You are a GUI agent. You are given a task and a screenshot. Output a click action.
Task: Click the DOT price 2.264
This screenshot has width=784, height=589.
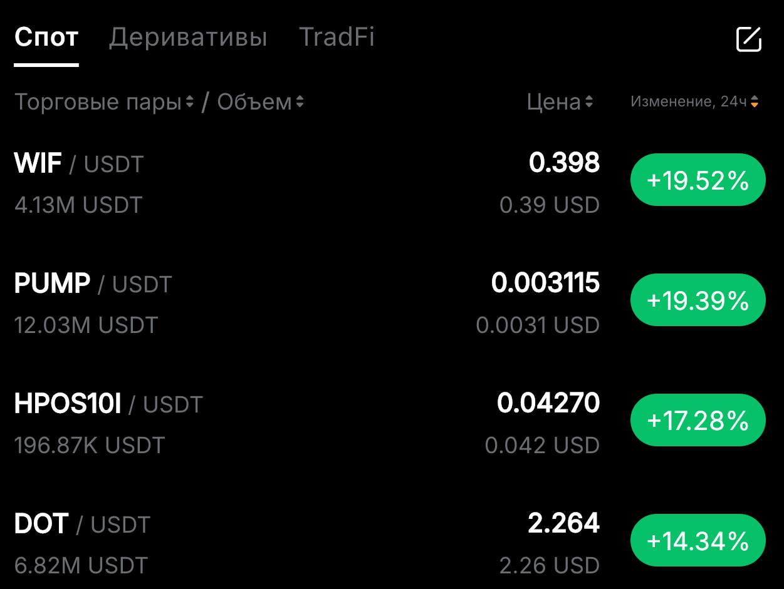[563, 523]
